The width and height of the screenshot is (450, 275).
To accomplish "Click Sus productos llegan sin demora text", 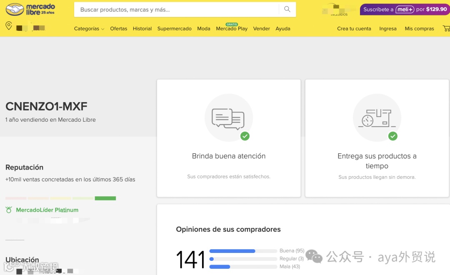I will point(377,177).
